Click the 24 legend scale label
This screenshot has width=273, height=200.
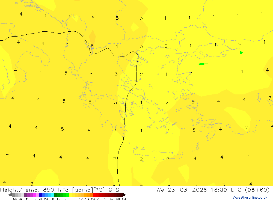click(x=93, y=199)
